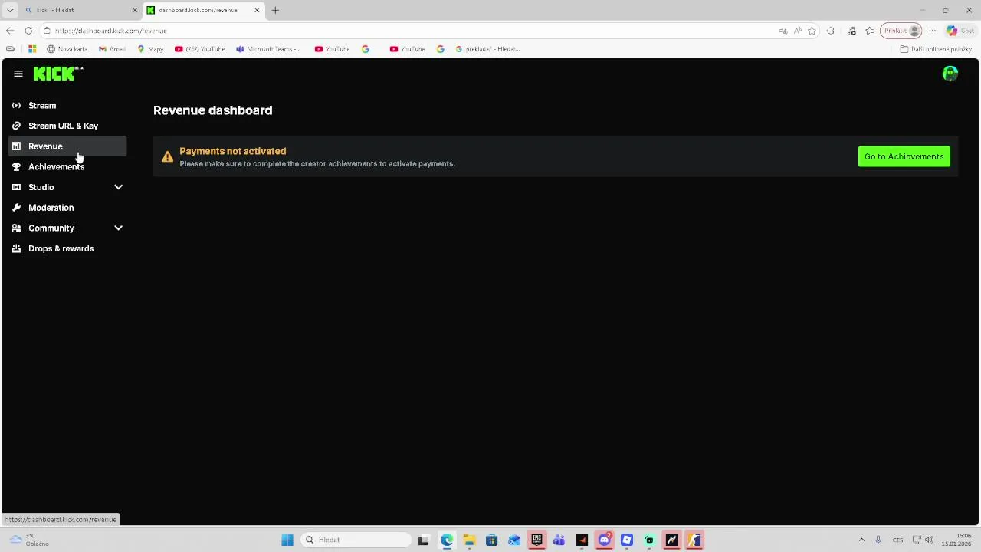Open Mapy bookmark
981x552 pixels.
pyautogui.click(x=150, y=49)
